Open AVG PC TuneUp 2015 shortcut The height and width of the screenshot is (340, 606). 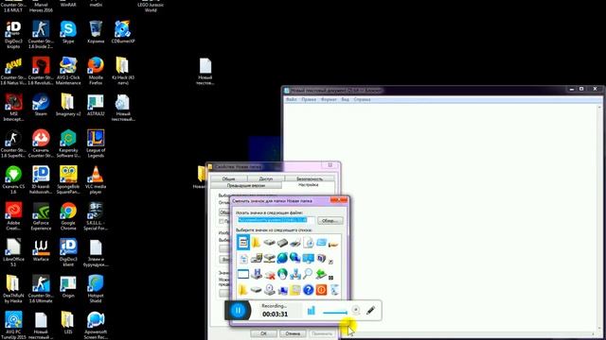click(x=13, y=325)
